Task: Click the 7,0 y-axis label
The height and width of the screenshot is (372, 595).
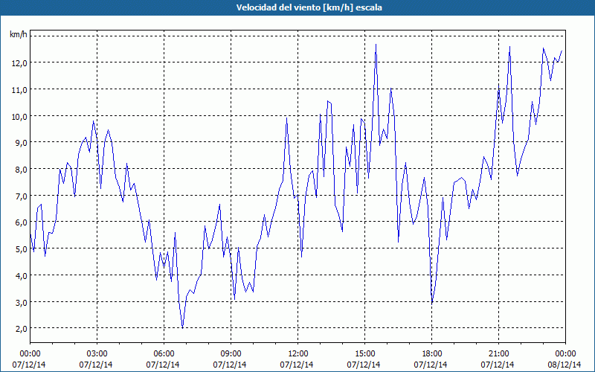Action: coord(21,196)
